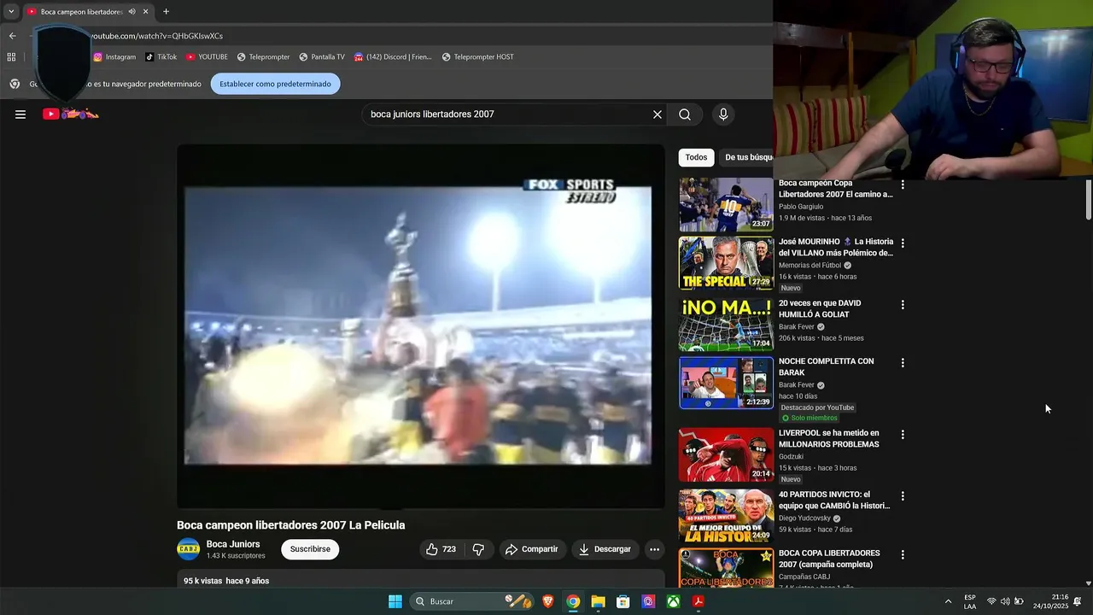Screen dimensions: 1093x615
Task: Mute the tab via its speaker icon
Action: (132, 12)
